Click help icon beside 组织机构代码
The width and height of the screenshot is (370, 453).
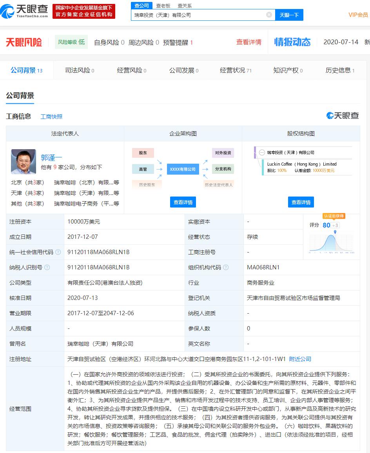[226, 267]
